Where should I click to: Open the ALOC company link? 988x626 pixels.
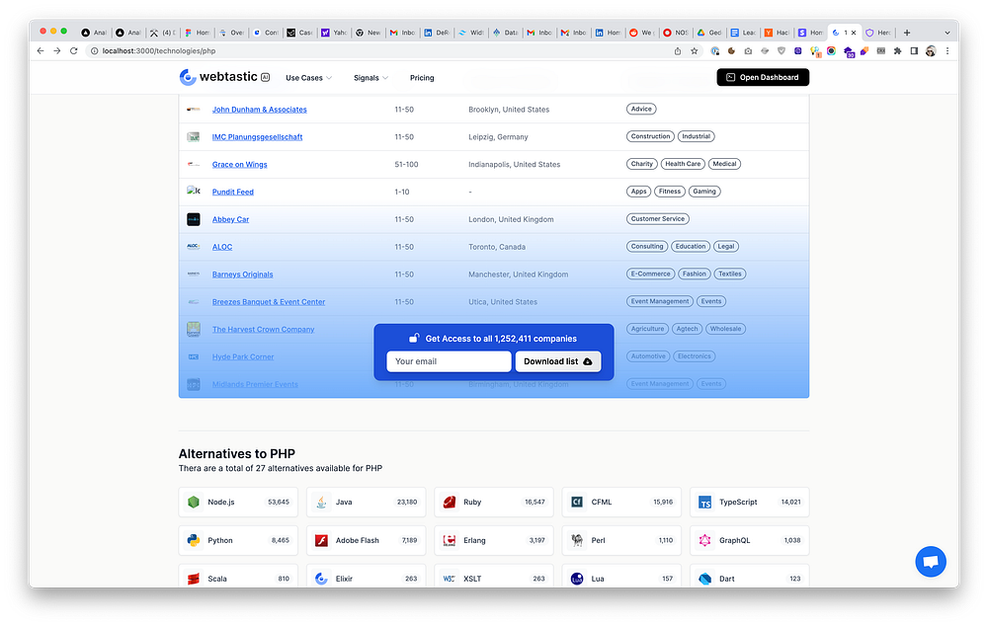pos(221,247)
